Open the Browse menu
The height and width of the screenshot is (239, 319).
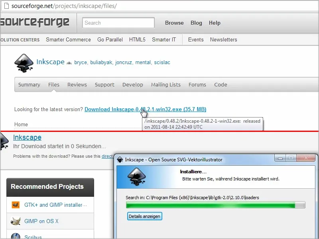point(174,23)
